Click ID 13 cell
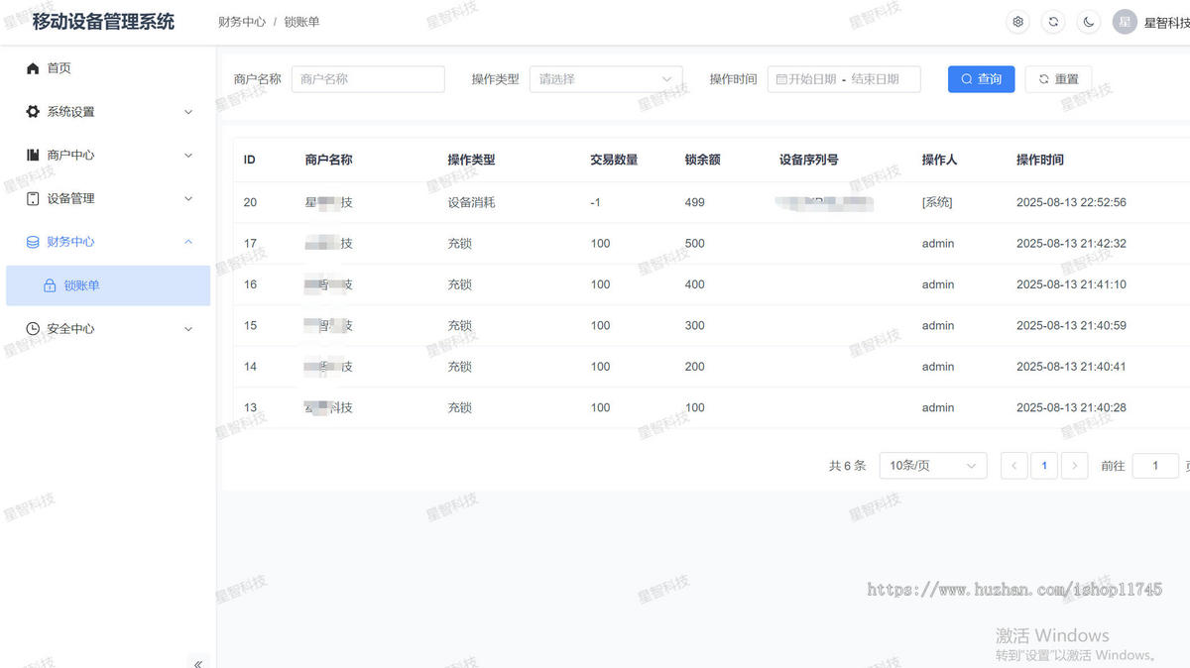The image size is (1190, 668). tap(250, 408)
